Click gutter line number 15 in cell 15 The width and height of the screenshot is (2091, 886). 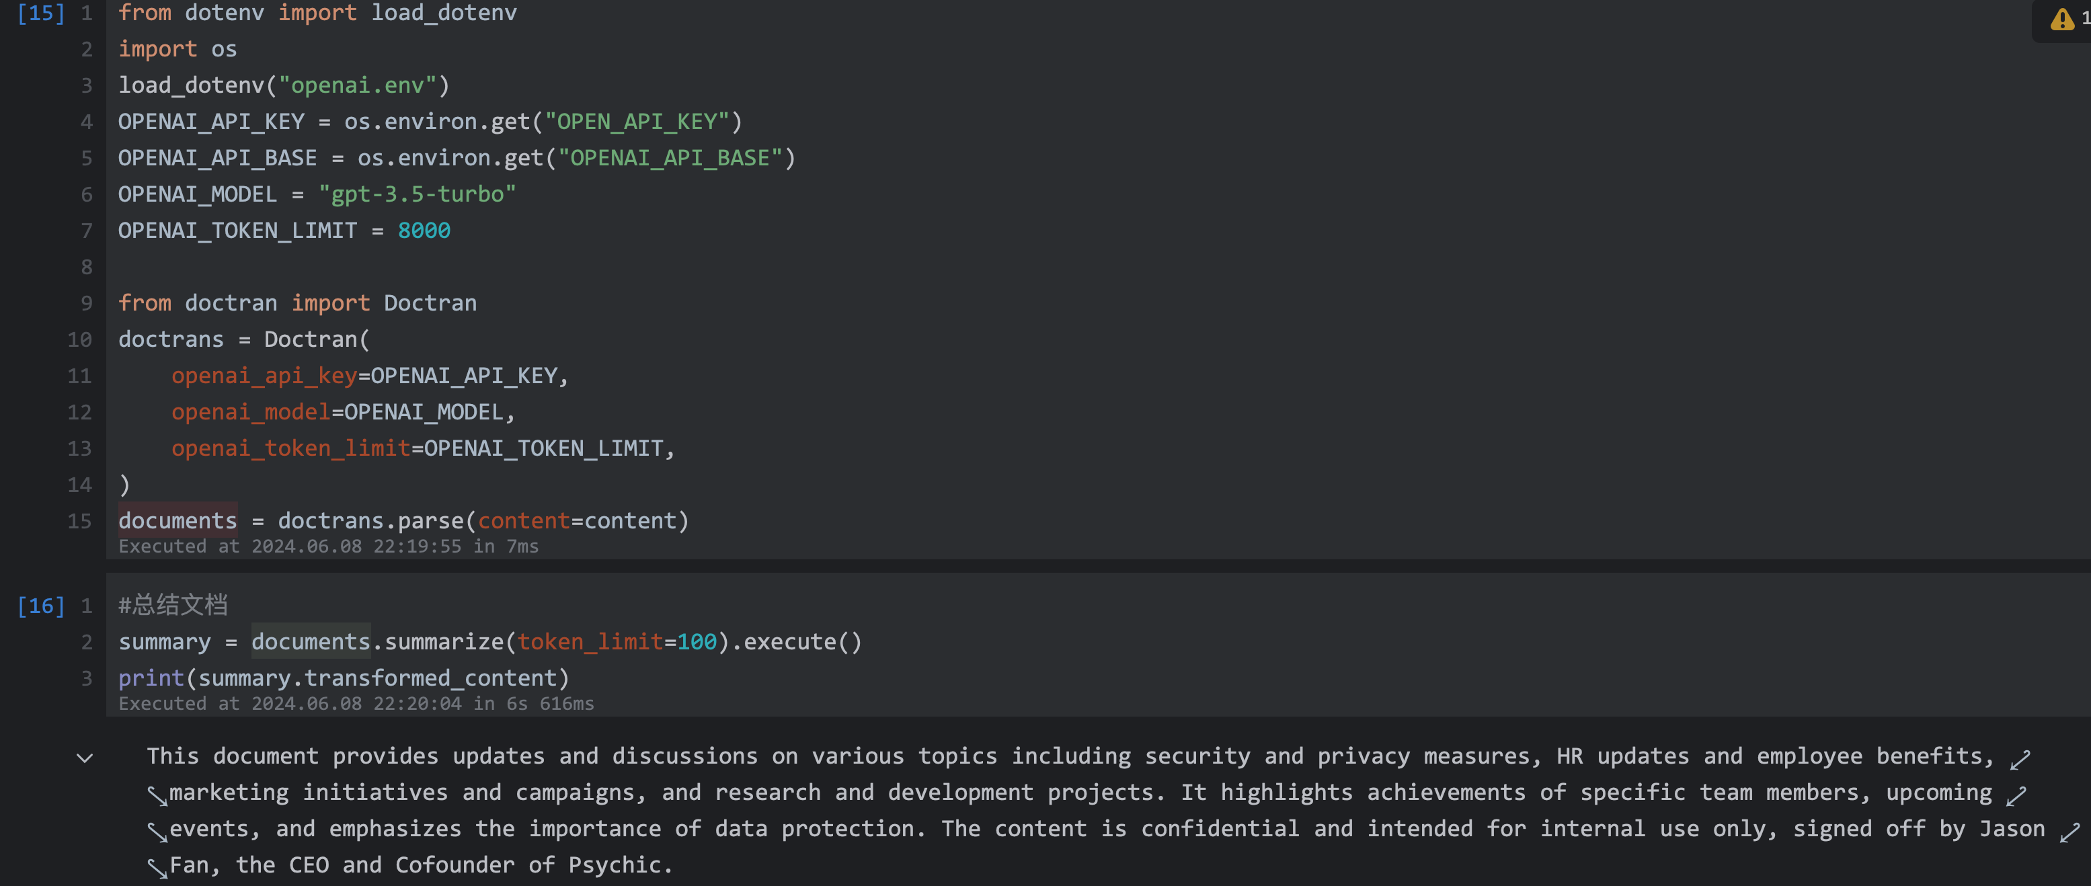(79, 521)
